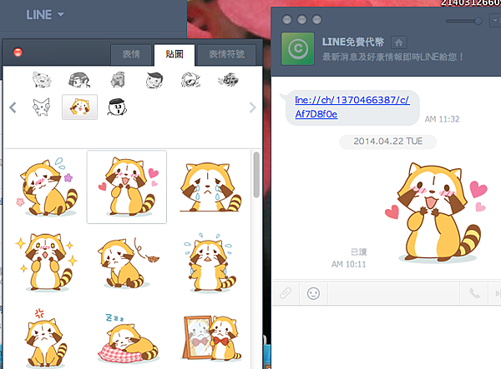Pick the panicking sweating raccoon sticker

210,262
